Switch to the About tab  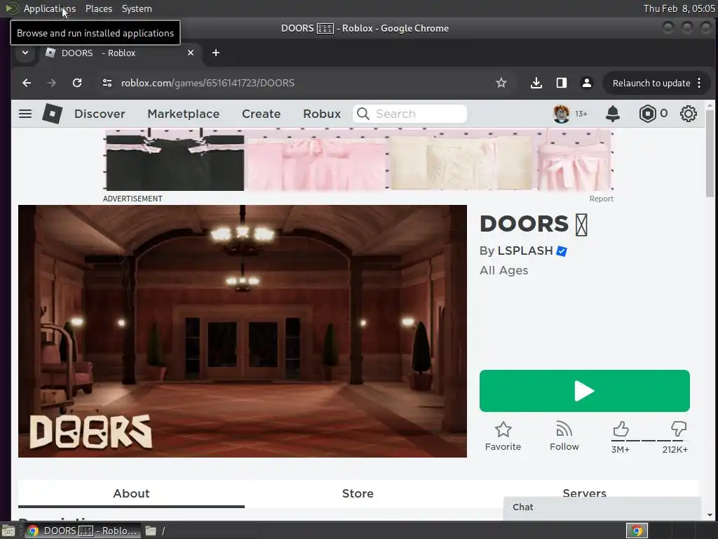pyautogui.click(x=131, y=493)
